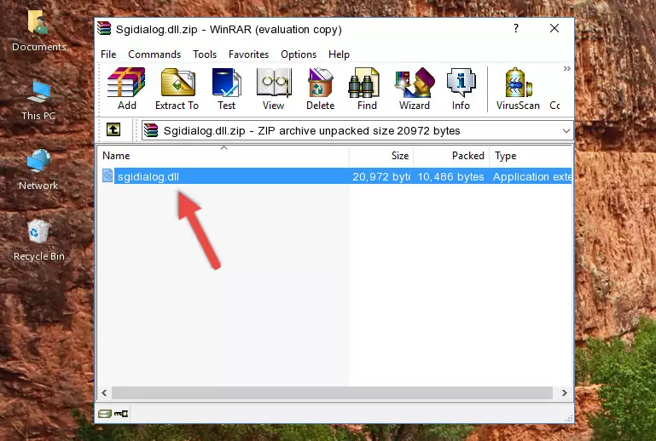Click the title bar help question mark
The height and width of the screenshot is (441, 656).
[x=516, y=28]
